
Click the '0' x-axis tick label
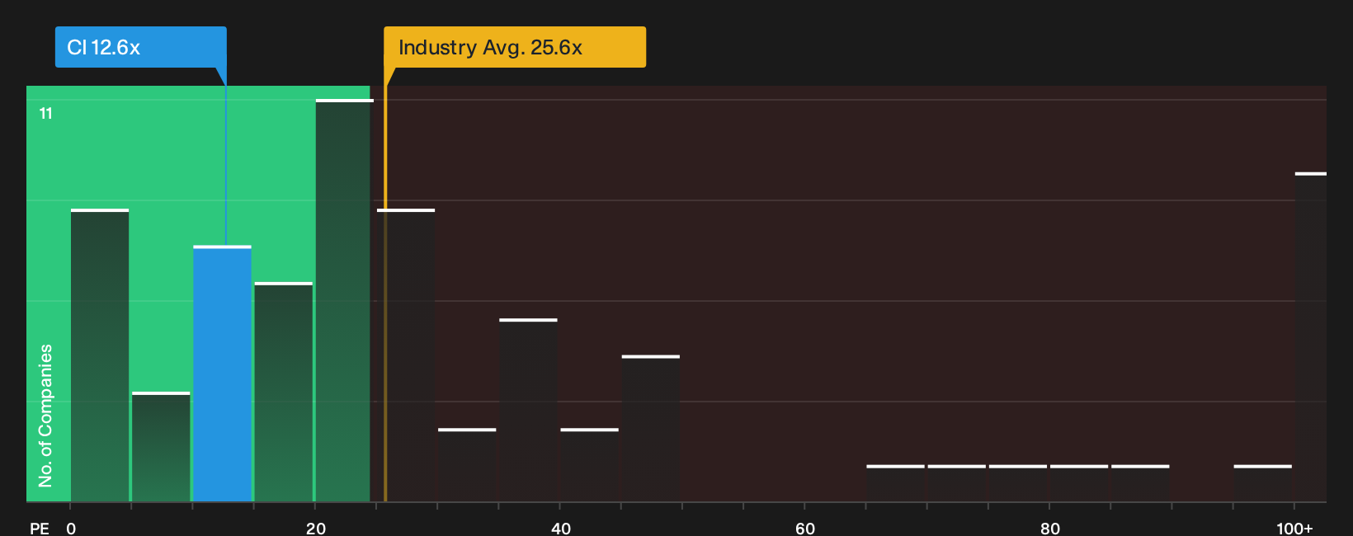pos(71,529)
